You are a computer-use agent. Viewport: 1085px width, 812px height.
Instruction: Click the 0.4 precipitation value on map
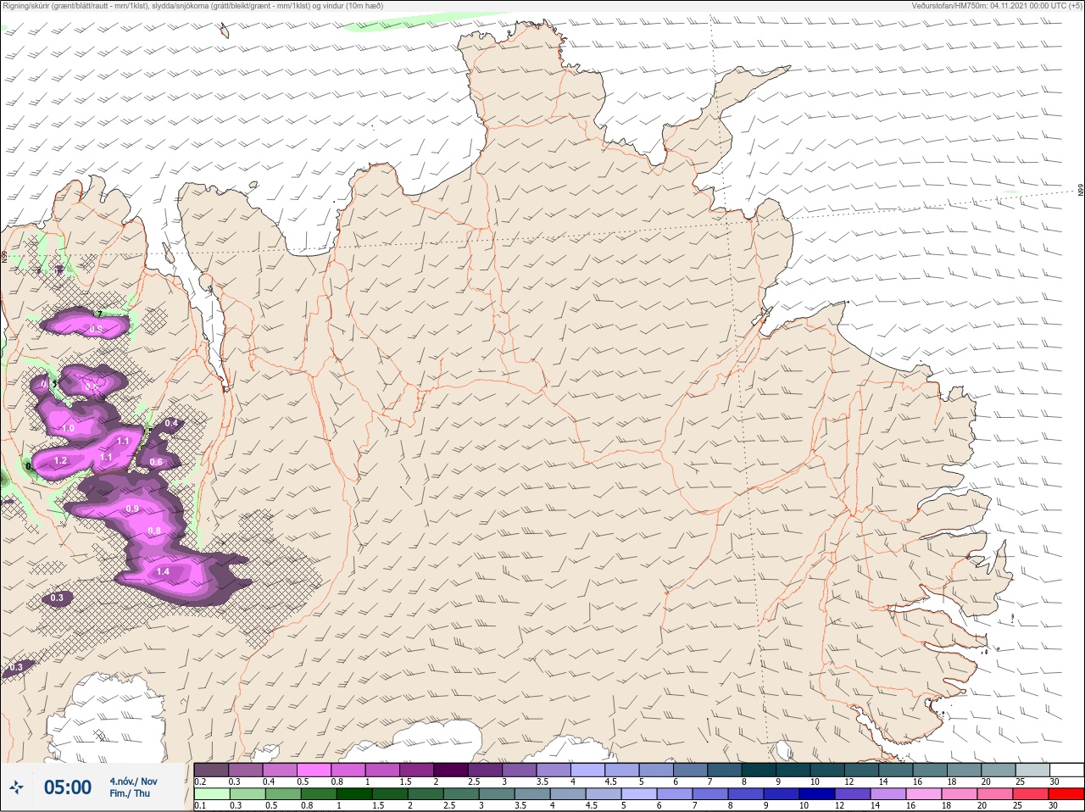(x=171, y=423)
